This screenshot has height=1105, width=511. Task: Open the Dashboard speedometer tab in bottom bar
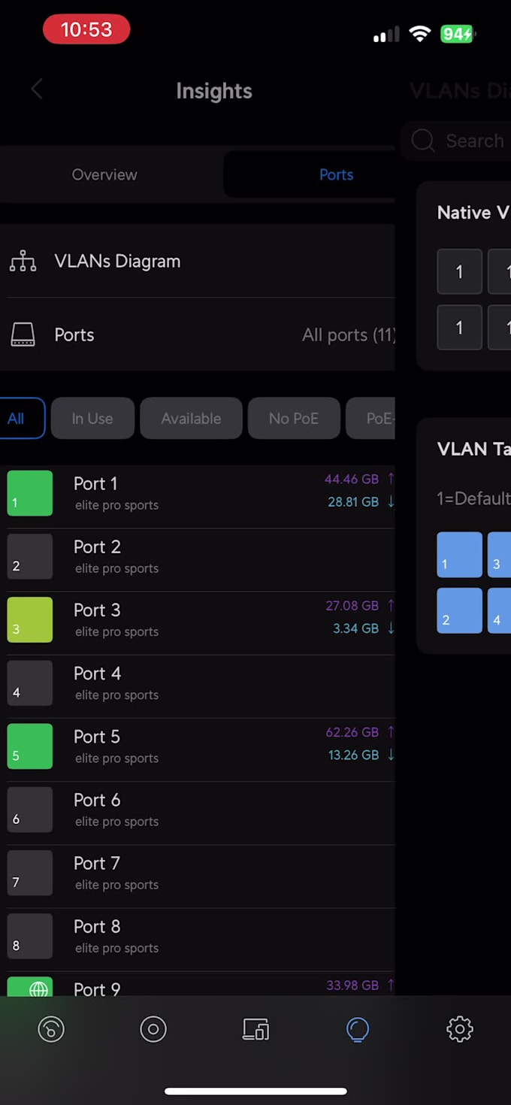50,1029
